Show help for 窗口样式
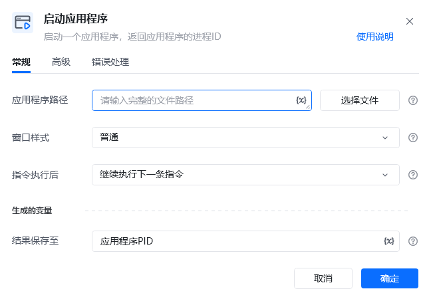The image size is (431, 301). click(x=413, y=138)
